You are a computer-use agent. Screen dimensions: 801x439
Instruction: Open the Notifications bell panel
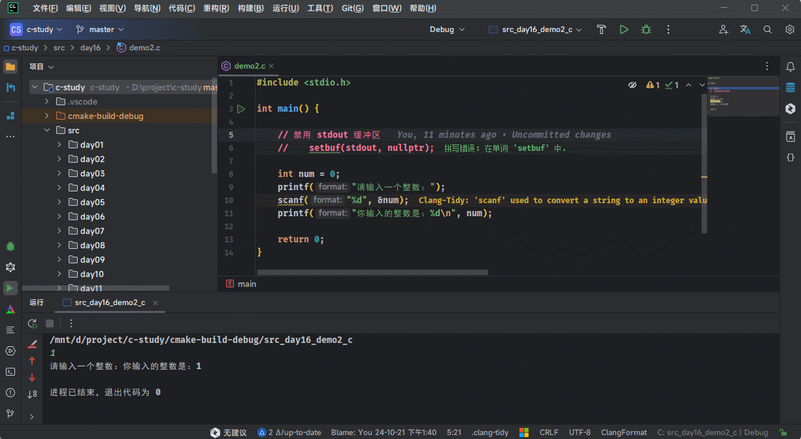click(790, 67)
